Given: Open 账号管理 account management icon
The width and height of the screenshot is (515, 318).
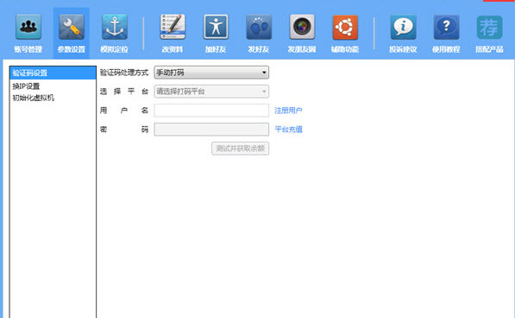Looking at the screenshot, I should (x=28, y=27).
